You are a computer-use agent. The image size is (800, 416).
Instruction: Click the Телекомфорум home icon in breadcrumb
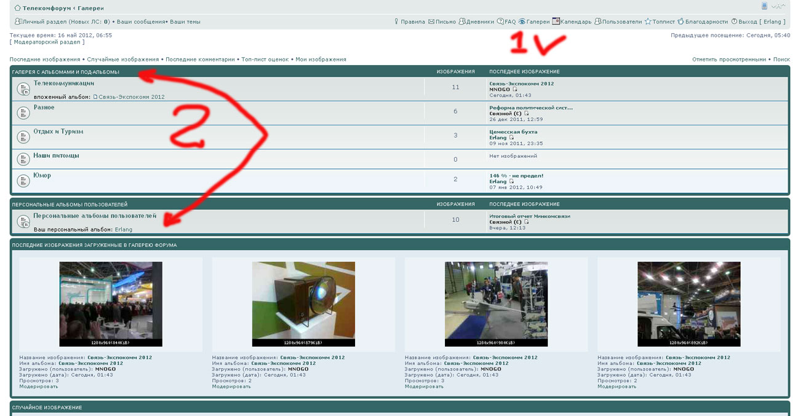coord(17,8)
